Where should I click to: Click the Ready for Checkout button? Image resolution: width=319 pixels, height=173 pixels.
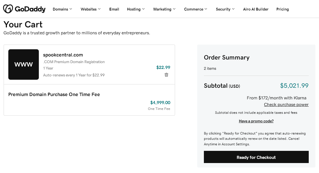[256, 157]
